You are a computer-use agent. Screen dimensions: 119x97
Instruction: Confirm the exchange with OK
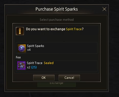[44, 78]
